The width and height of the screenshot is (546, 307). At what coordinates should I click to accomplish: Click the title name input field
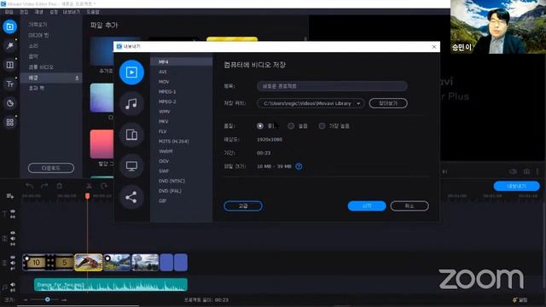(x=332, y=86)
